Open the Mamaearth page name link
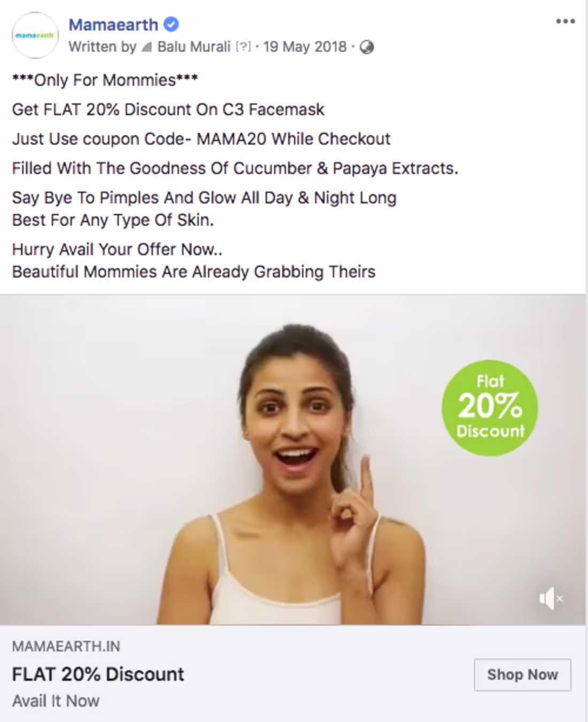 113,25
